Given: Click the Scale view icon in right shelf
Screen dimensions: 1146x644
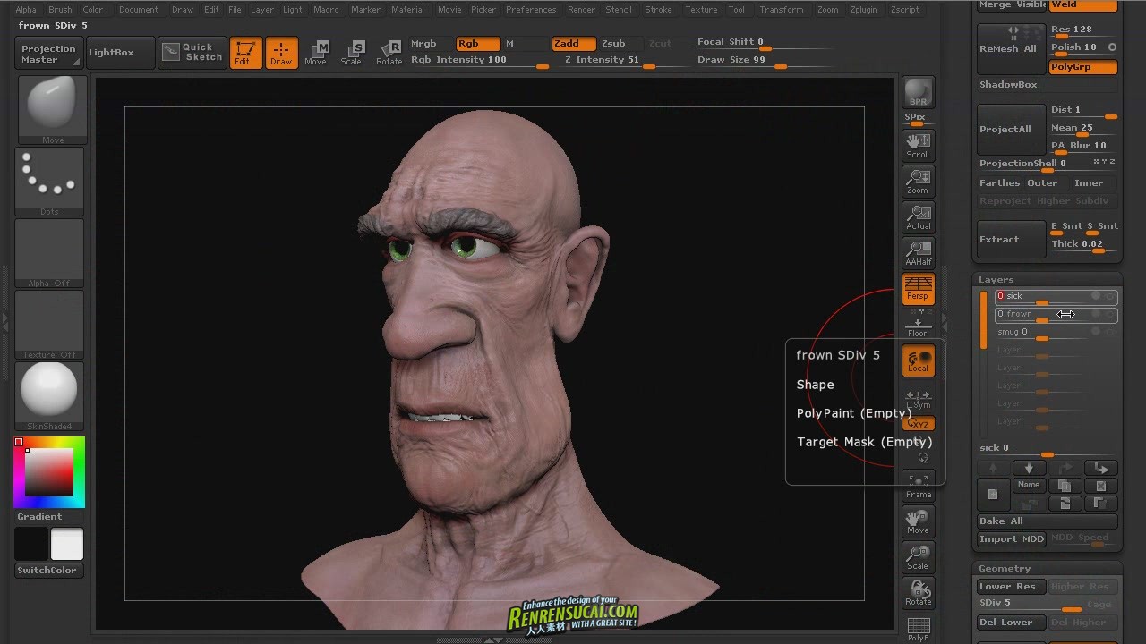Looking at the screenshot, I should pyautogui.click(x=918, y=556).
